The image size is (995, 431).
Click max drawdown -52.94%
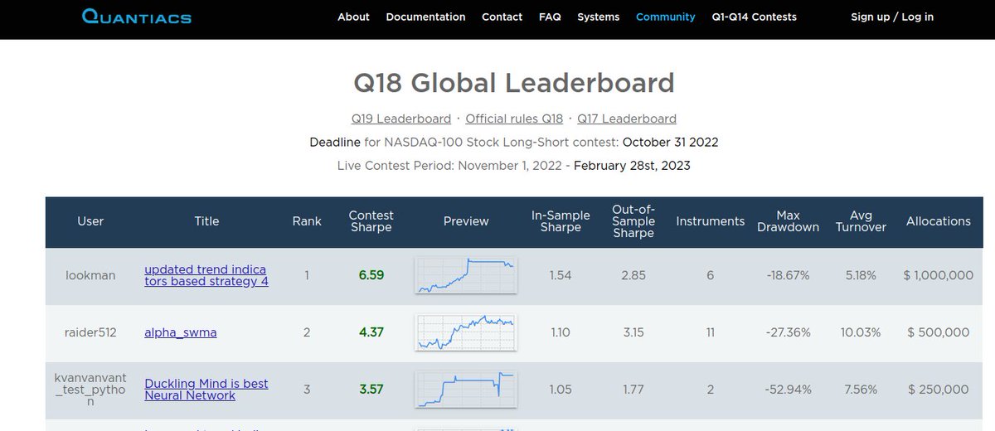tap(788, 390)
